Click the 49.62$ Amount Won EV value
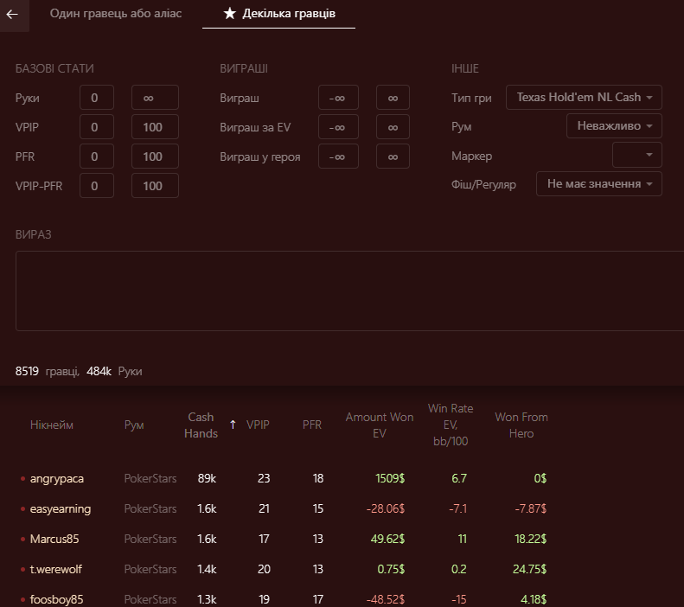The height and width of the screenshot is (607, 684). [387, 539]
